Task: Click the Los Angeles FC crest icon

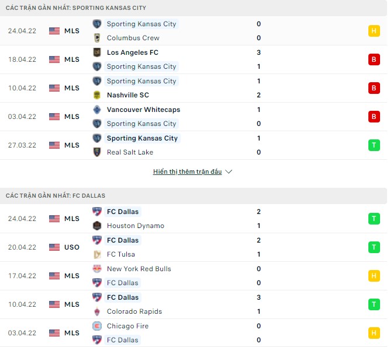Action: (97, 52)
